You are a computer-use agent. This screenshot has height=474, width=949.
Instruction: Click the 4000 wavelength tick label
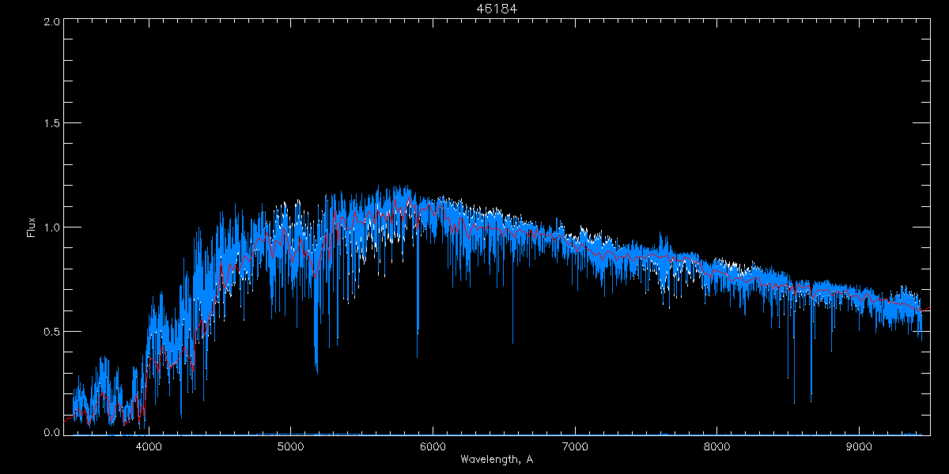coord(149,446)
